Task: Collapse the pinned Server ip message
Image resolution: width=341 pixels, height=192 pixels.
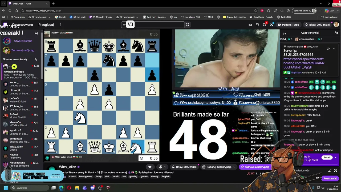Action: [x=334, y=49]
